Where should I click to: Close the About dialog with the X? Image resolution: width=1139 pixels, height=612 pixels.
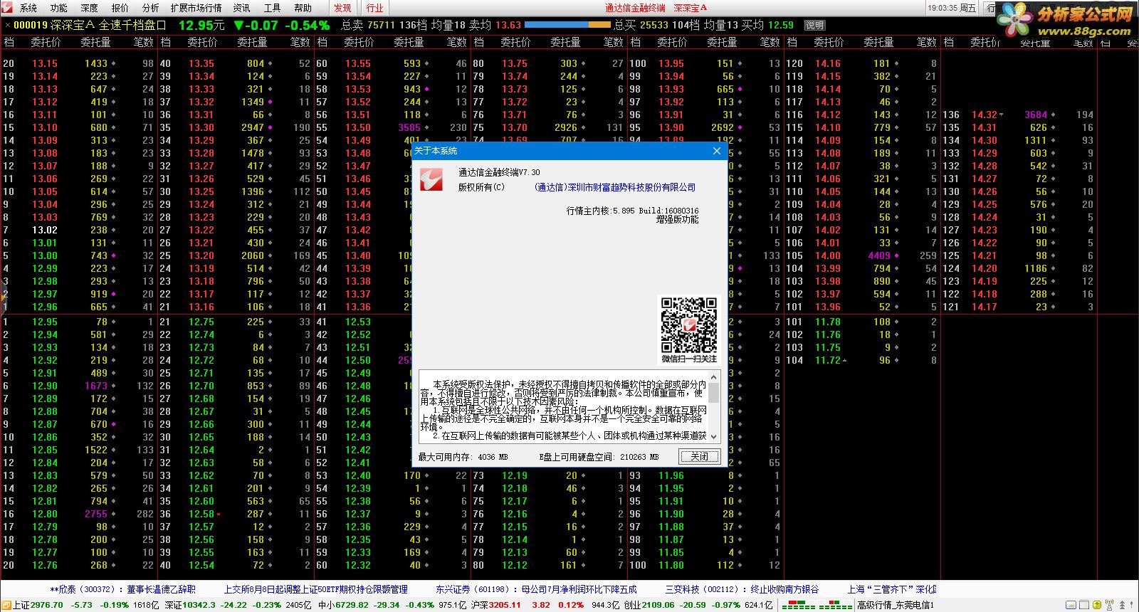click(x=717, y=151)
